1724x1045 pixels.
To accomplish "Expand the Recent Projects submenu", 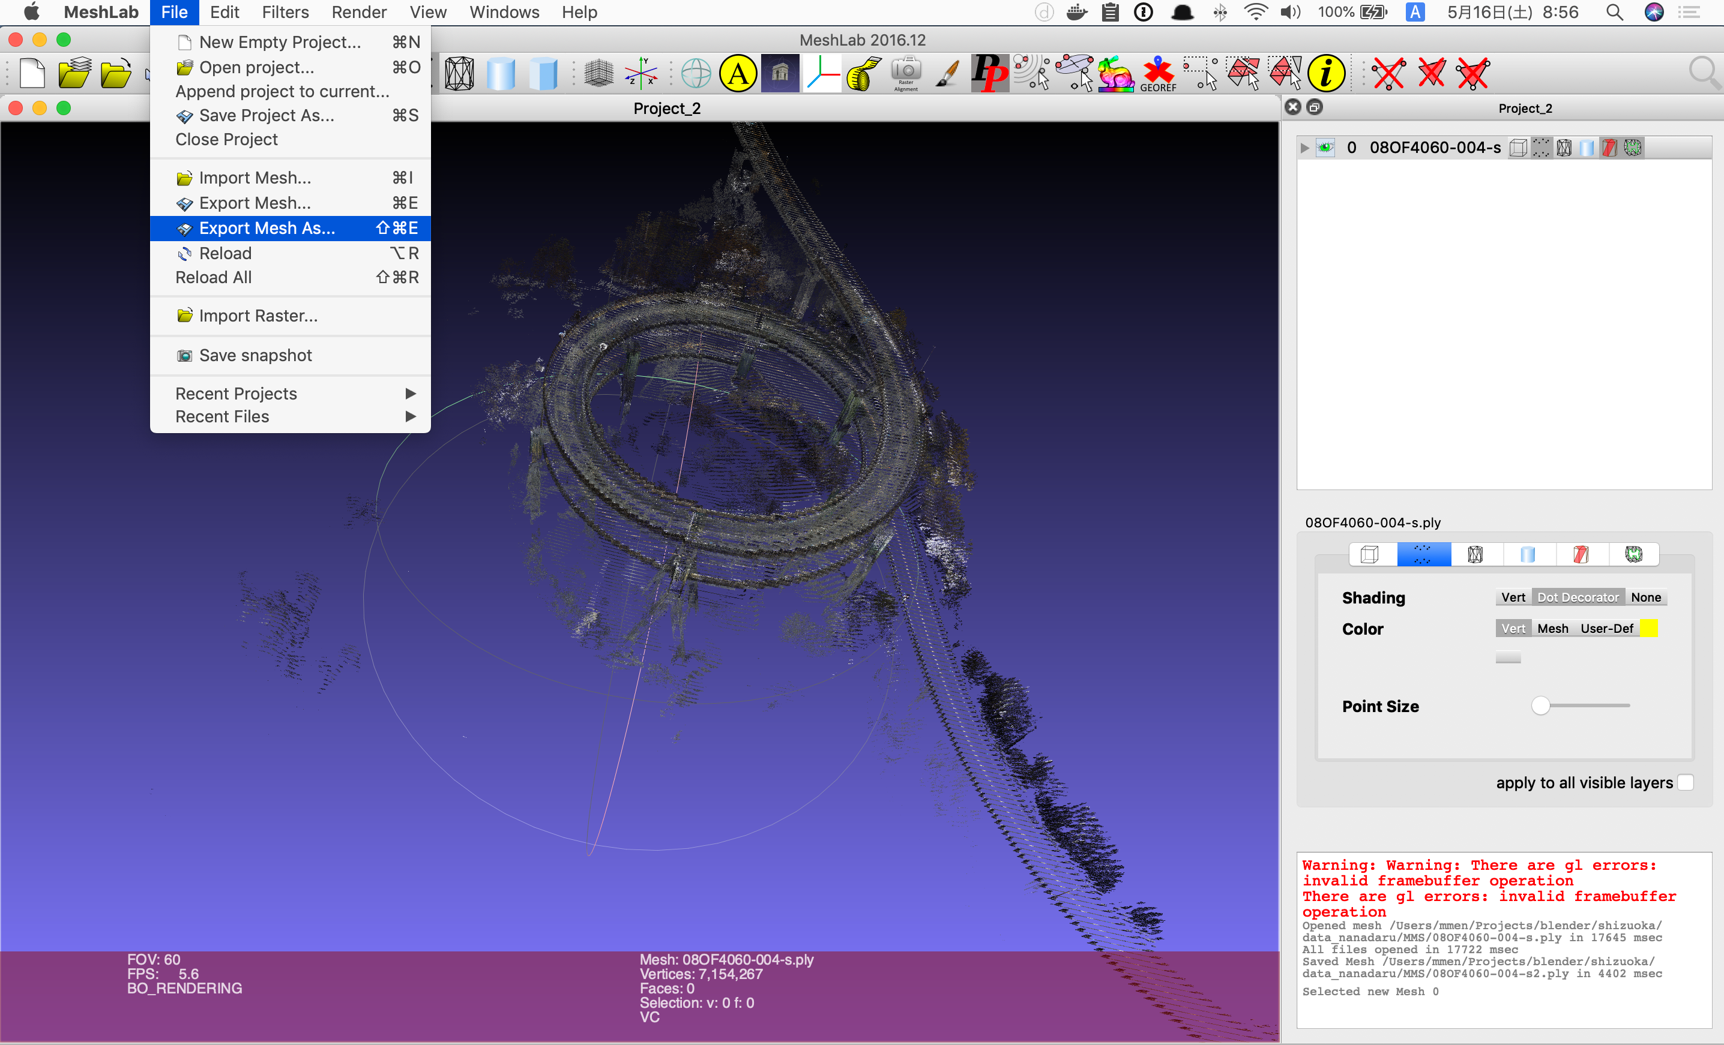I will (291, 394).
